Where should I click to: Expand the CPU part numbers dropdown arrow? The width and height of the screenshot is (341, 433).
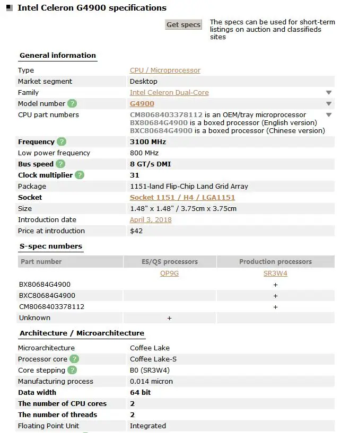click(329, 115)
